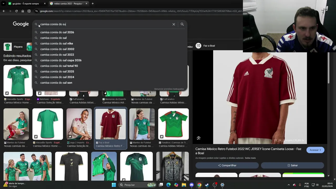Reload the page in Chrome
The width and height of the screenshot is (336, 189).
coord(16,11)
